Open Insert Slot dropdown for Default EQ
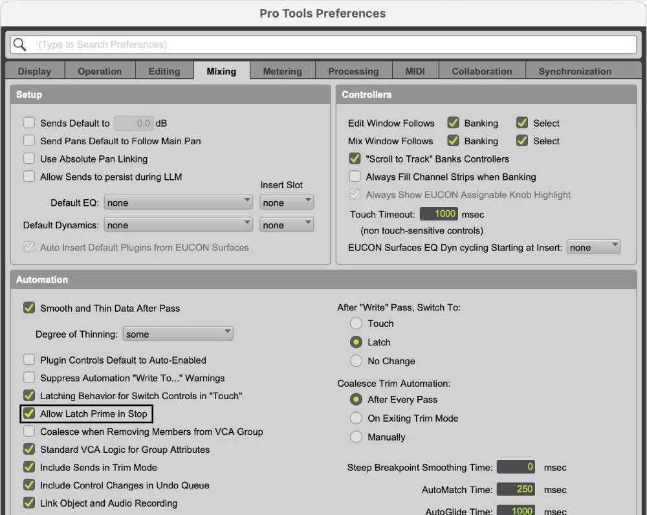This screenshot has height=515, width=647. (287, 203)
